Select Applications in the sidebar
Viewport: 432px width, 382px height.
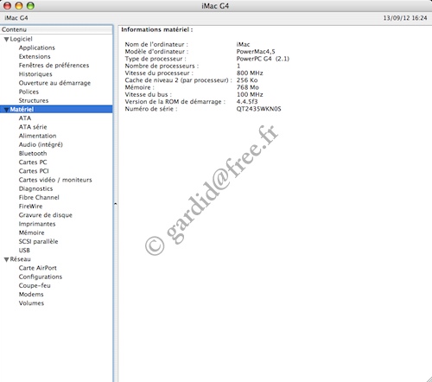pos(37,48)
